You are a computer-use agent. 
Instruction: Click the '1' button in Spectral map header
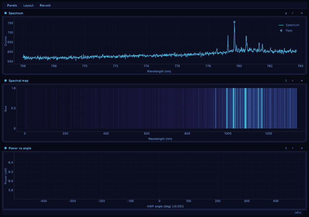[x=286, y=80]
